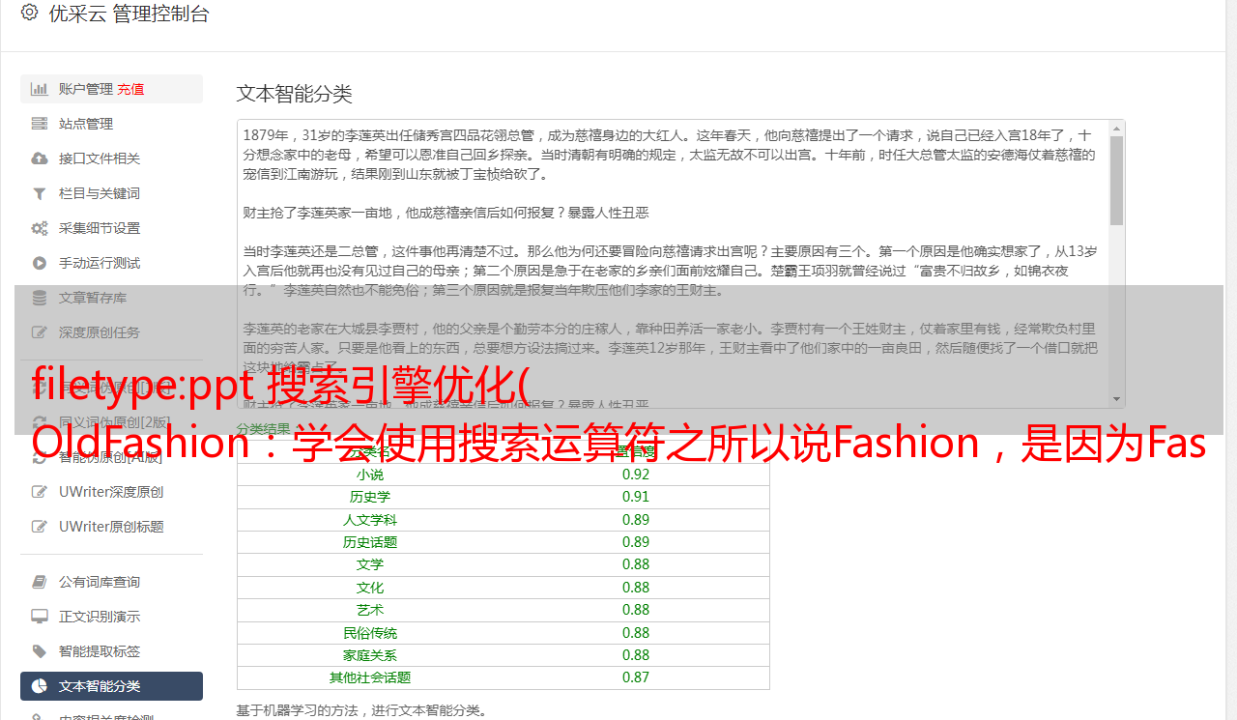
Task: Click the red 充值 link
Action: point(131,89)
